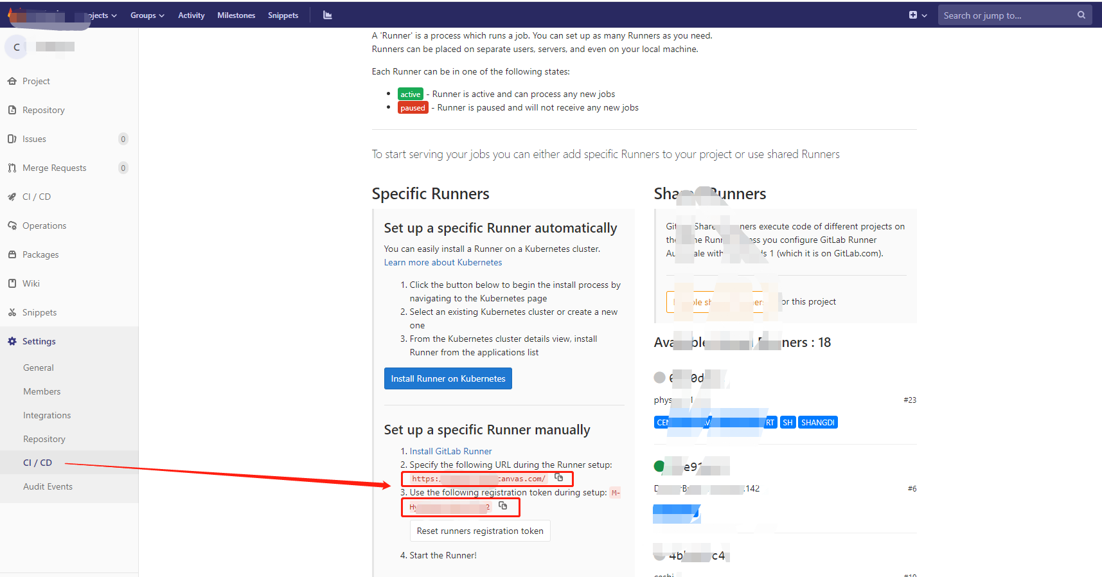Screen dimensions: 1102x577
Task: Click the Packages icon in sidebar
Action: click(12, 254)
